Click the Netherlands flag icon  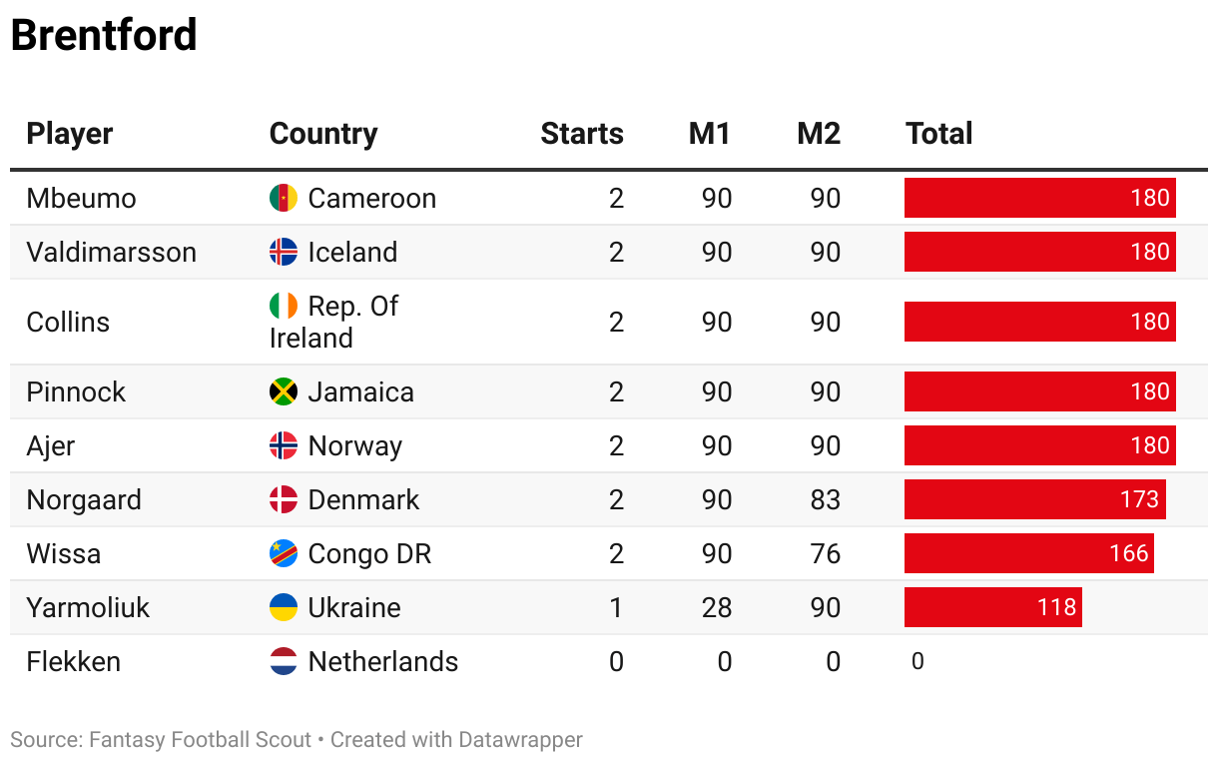[x=284, y=661]
